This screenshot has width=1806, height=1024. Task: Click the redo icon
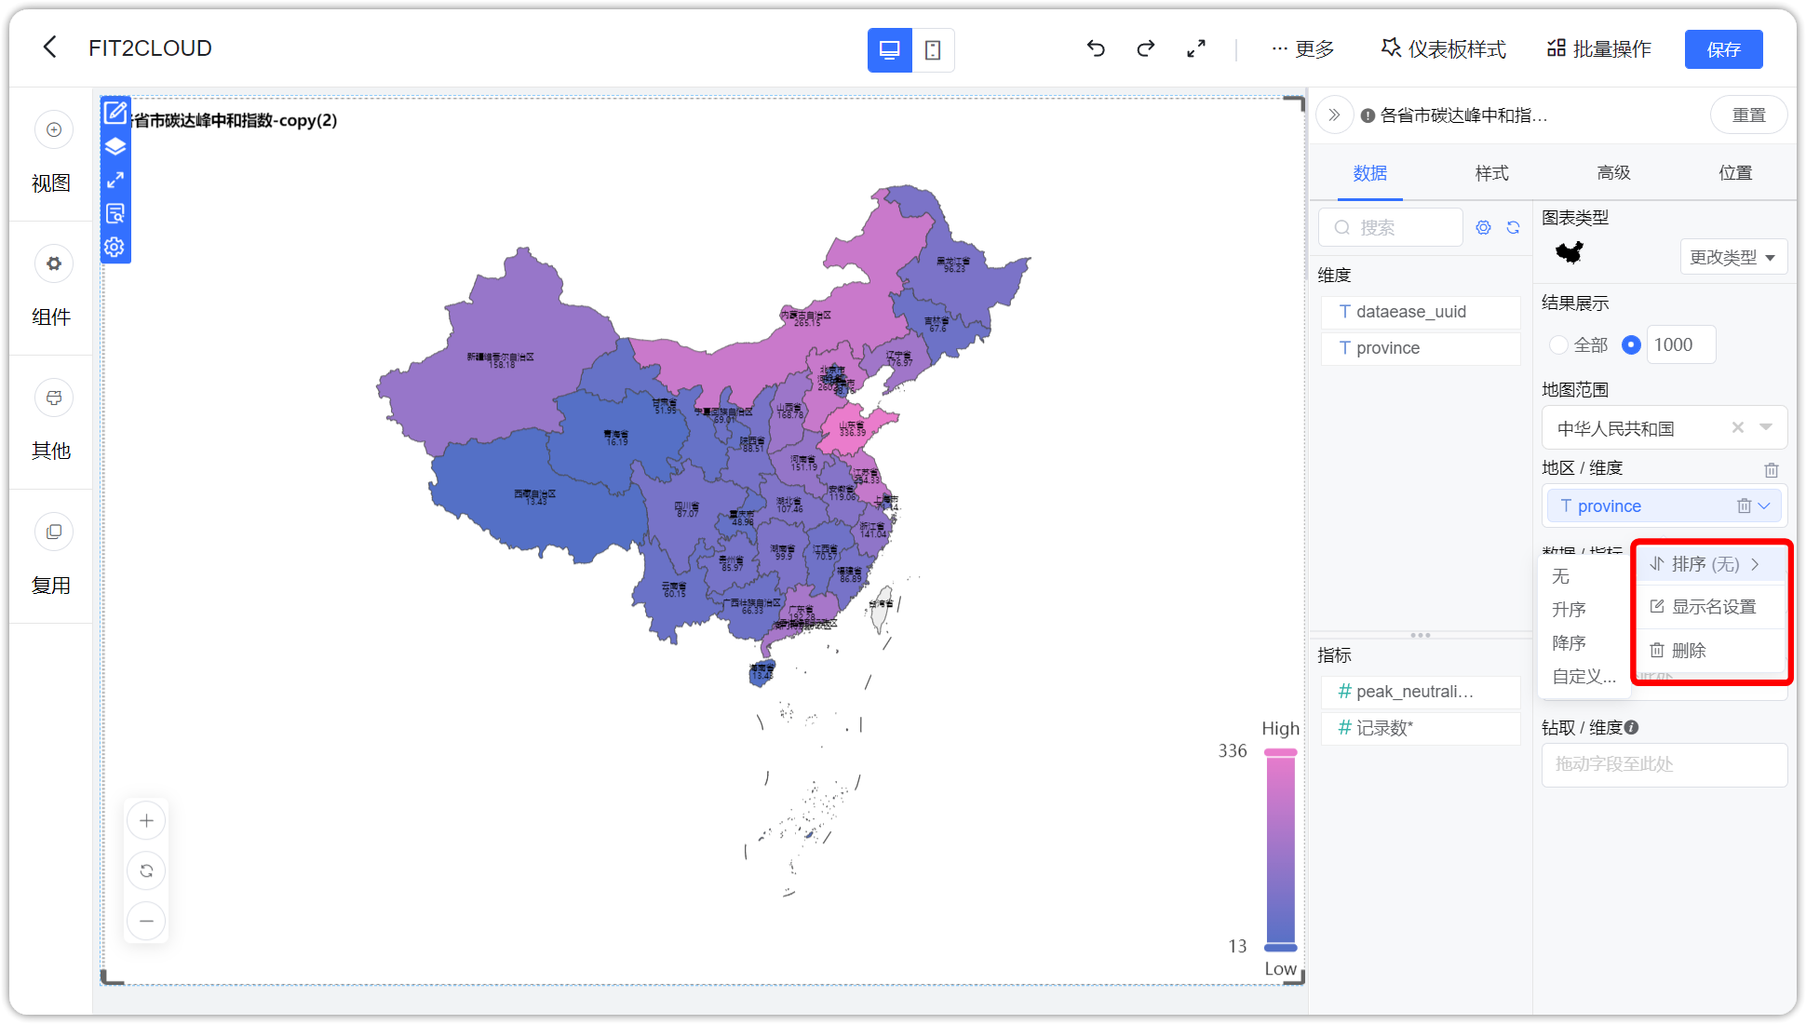[x=1146, y=48]
